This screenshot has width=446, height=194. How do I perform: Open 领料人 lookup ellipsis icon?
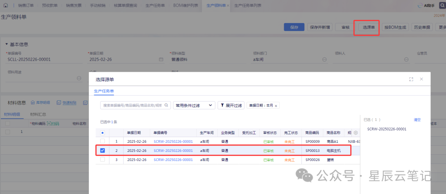[406, 59]
